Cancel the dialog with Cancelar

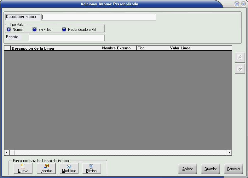coord(234,169)
